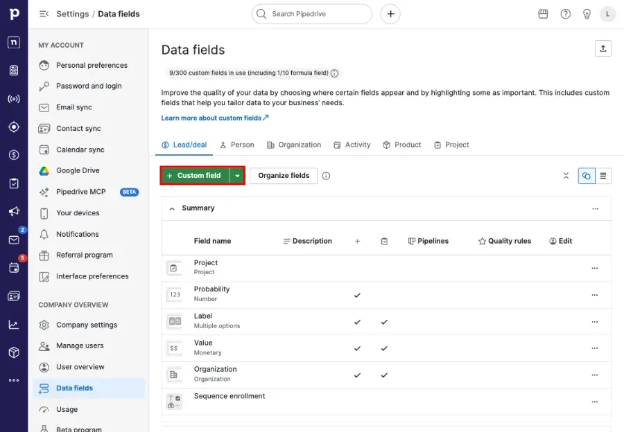Open Usage page in sidebar

click(x=89, y=409)
